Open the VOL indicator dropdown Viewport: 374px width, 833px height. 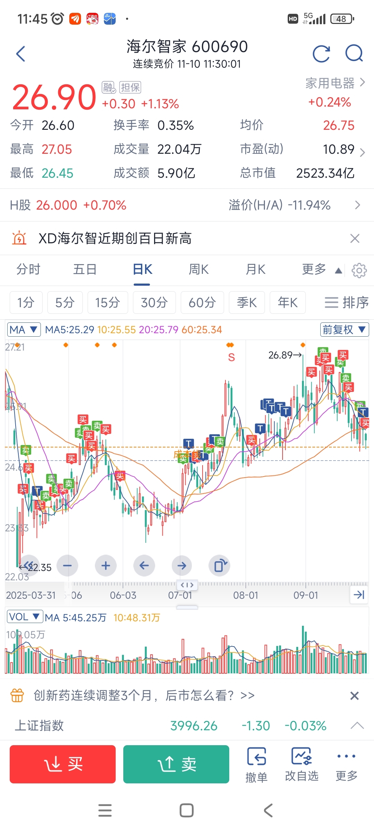[x=25, y=617]
